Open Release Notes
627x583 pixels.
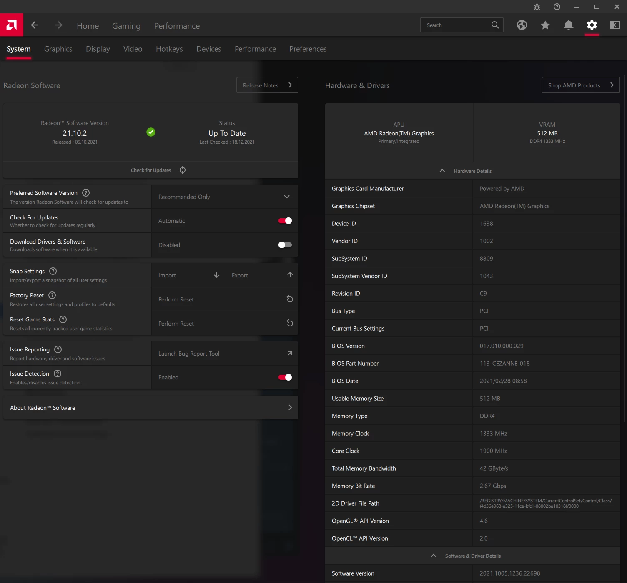[268, 85]
